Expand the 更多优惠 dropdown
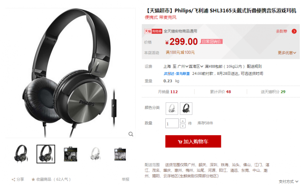 [x=287, y=53]
